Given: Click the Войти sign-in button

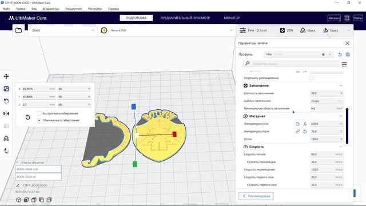Looking at the screenshot, I should coord(358,18).
